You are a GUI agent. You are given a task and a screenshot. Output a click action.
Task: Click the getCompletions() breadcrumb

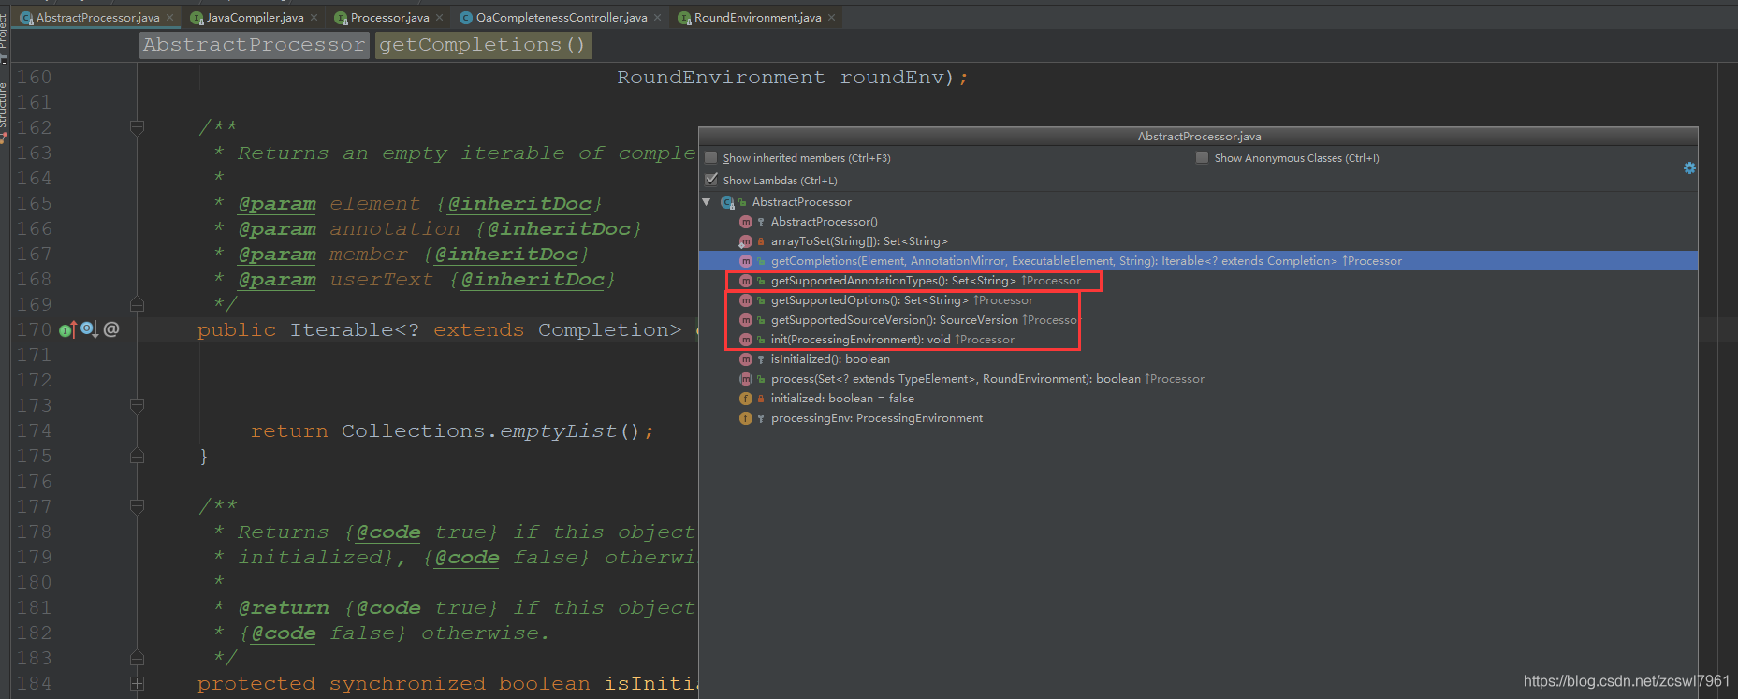tap(483, 45)
